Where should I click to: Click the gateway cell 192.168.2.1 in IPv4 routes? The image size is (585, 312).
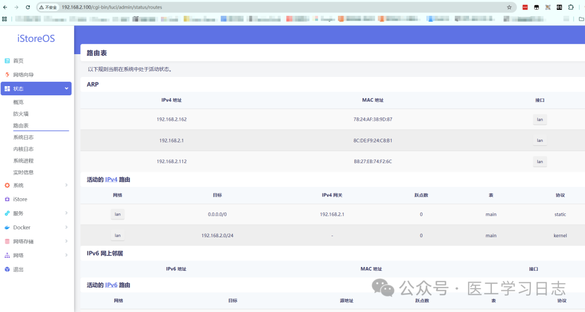[x=332, y=214]
